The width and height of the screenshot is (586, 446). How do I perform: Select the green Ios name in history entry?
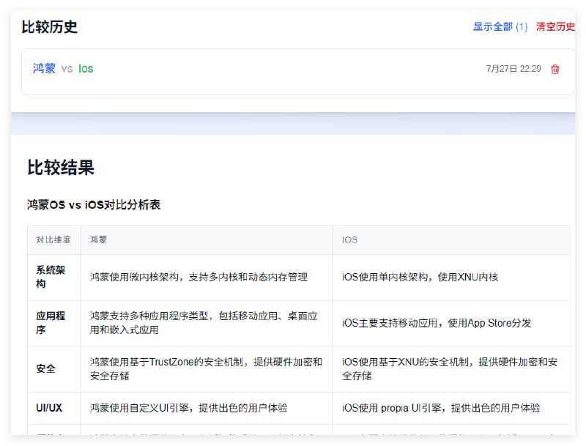86,69
